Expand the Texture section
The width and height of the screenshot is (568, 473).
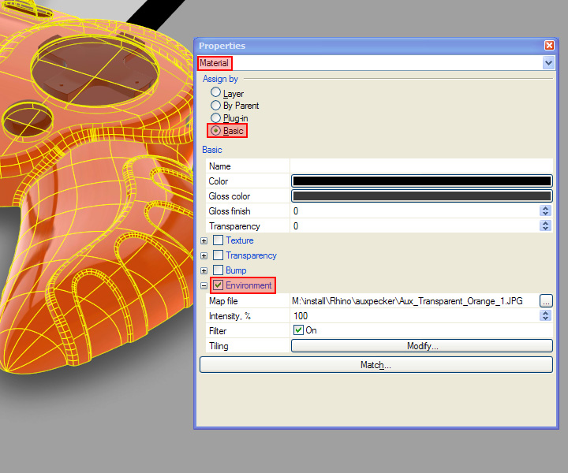[x=204, y=240]
